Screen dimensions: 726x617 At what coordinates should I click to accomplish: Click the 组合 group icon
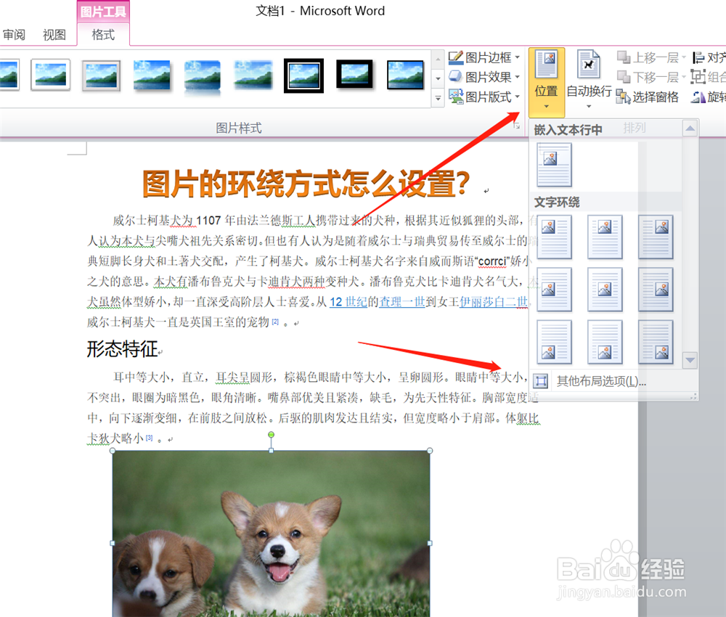click(698, 76)
